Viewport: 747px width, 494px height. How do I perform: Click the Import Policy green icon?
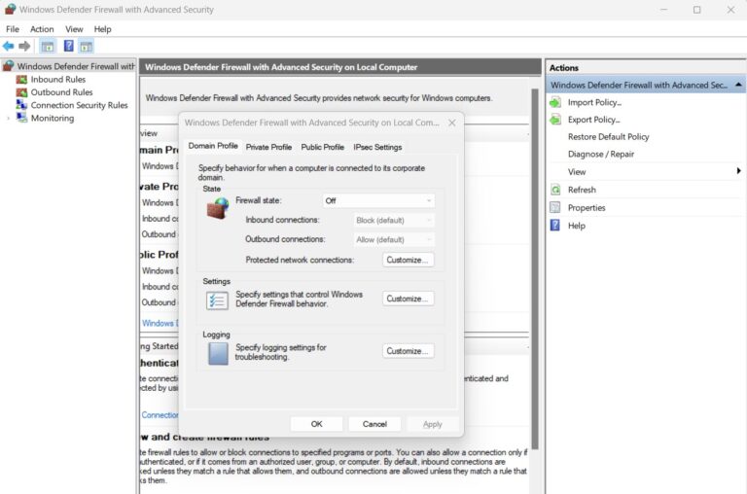(x=555, y=102)
